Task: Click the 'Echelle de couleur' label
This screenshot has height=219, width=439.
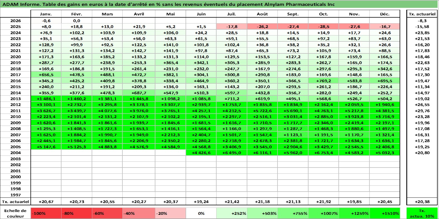Action: pos(15,213)
